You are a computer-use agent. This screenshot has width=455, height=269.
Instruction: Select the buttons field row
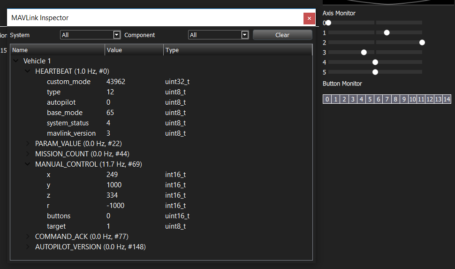pos(161,216)
